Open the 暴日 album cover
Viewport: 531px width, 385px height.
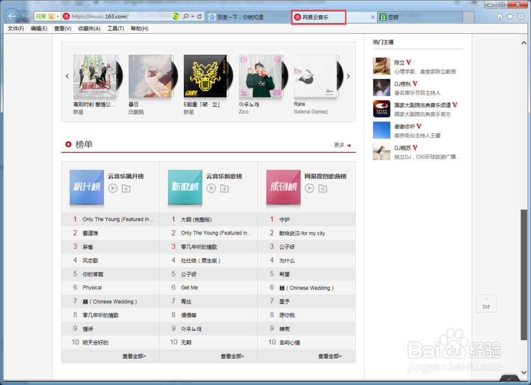pos(150,76)
